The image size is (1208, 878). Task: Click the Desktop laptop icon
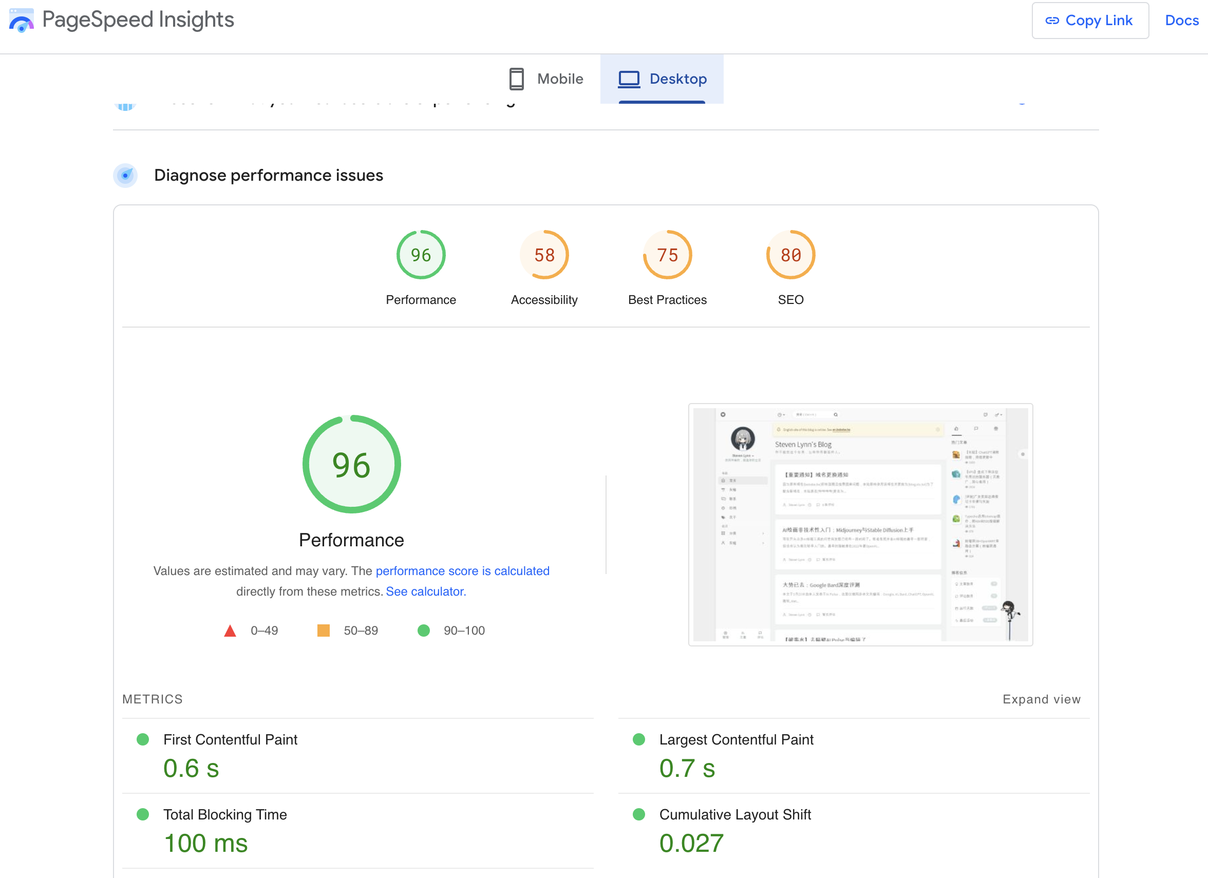(x=629, y=79)
